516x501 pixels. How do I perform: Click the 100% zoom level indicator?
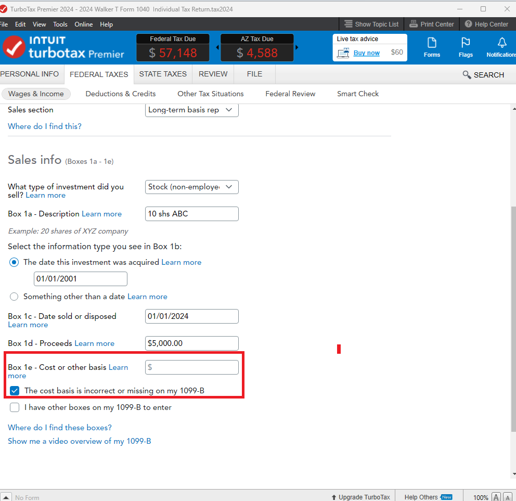[x=481, y=497]
